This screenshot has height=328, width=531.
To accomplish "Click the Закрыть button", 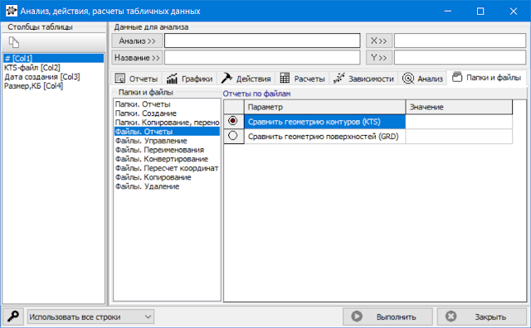I will tap(482, 316).
